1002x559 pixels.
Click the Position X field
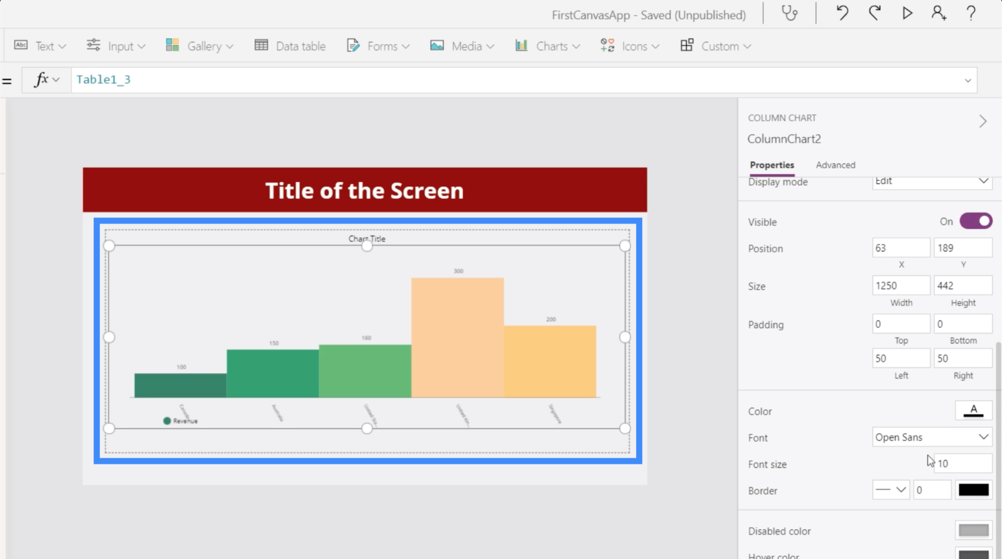tap(901, 248)
